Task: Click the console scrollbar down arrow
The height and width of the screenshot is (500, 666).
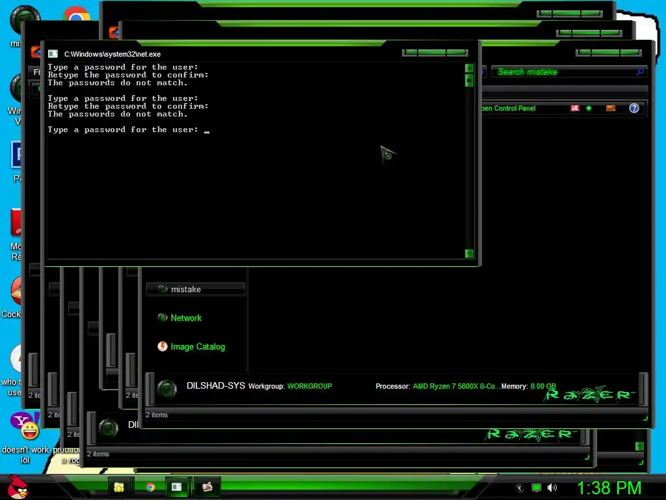Action: [x=469, y=253]
